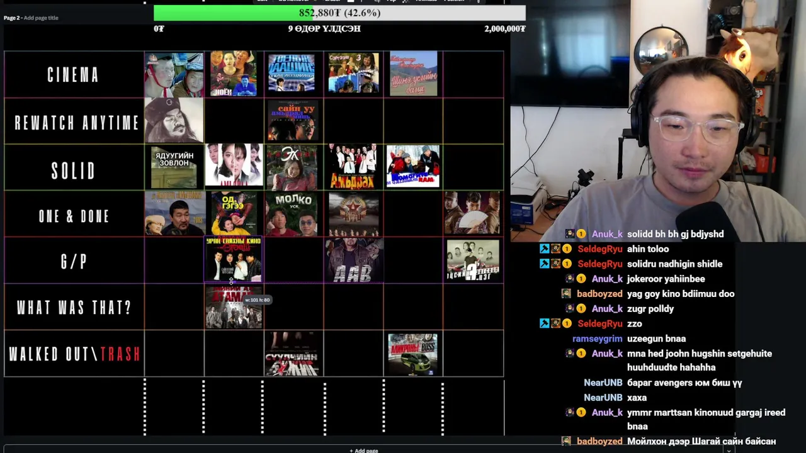Click the snowy poster with red jackets
The image size is (806, 453).
[413, 166]
